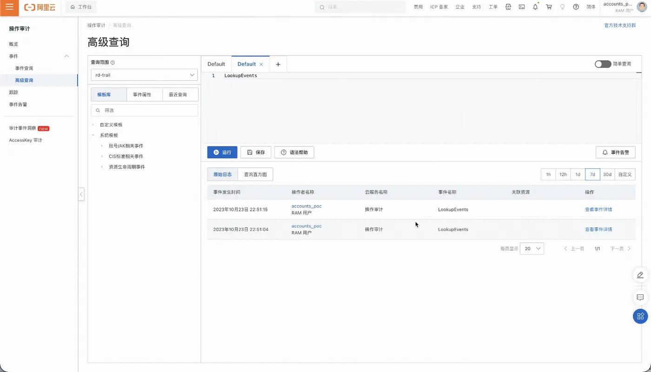Open the floating edit feedback icon

[x=640, y=275]
